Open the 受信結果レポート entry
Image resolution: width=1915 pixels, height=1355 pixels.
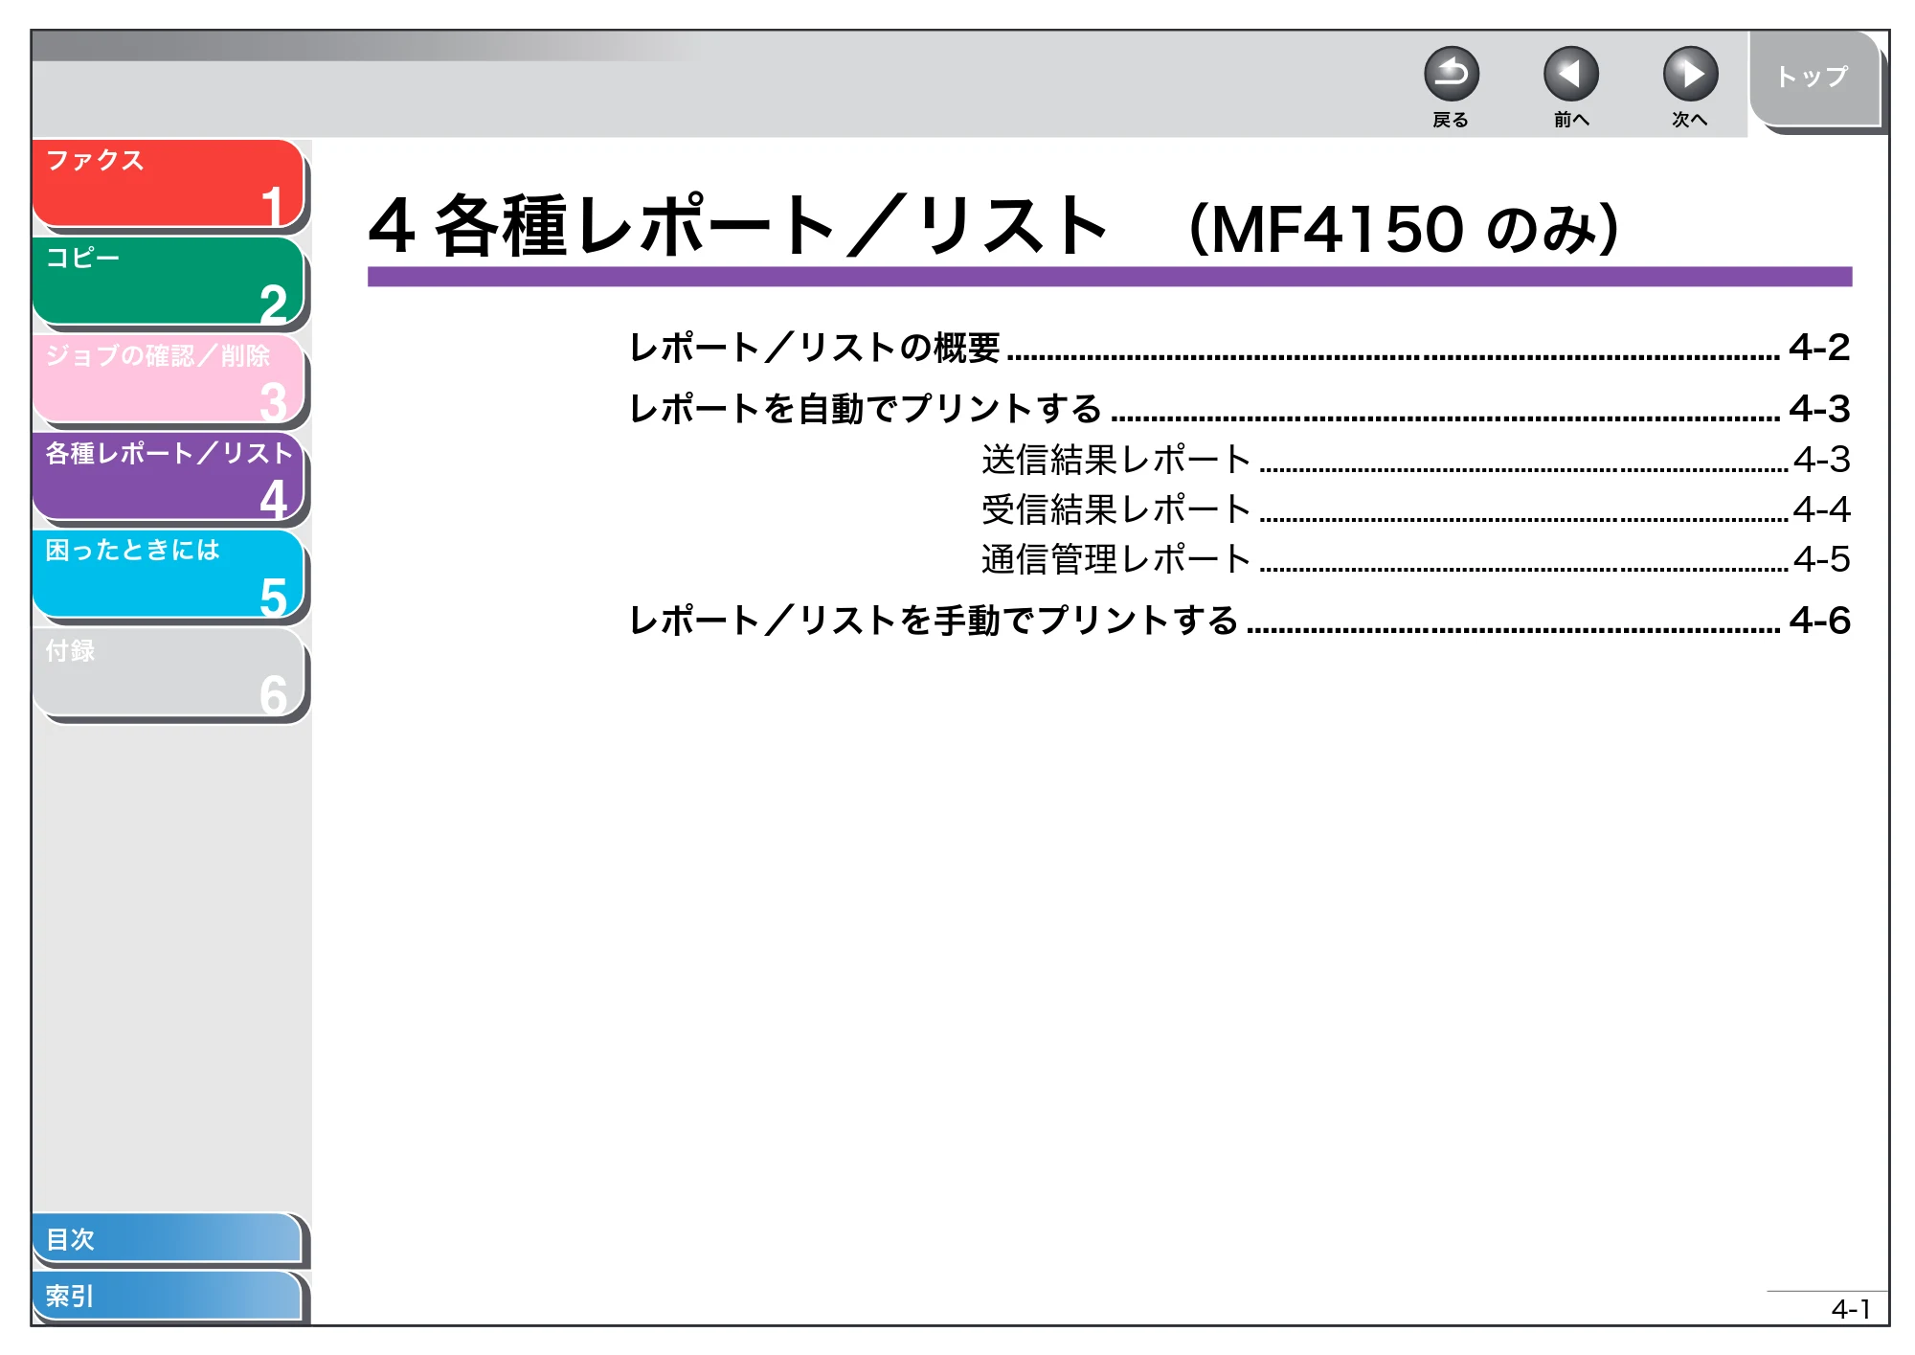tap(1116, 509)
